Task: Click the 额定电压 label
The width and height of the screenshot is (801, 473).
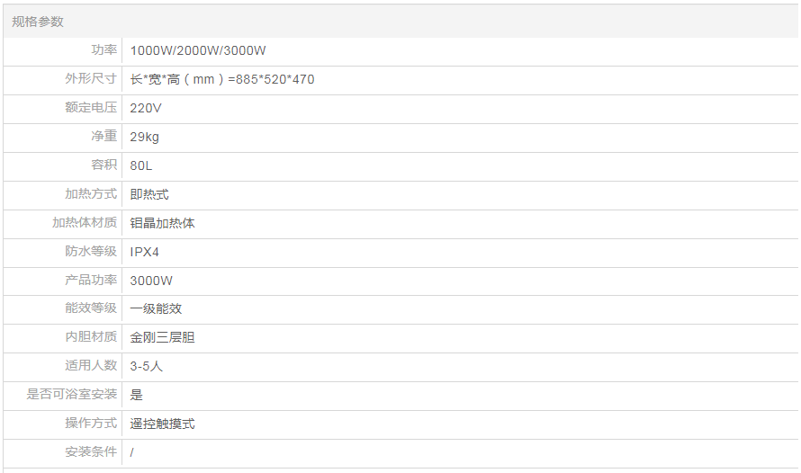Action: click(91, 108)
